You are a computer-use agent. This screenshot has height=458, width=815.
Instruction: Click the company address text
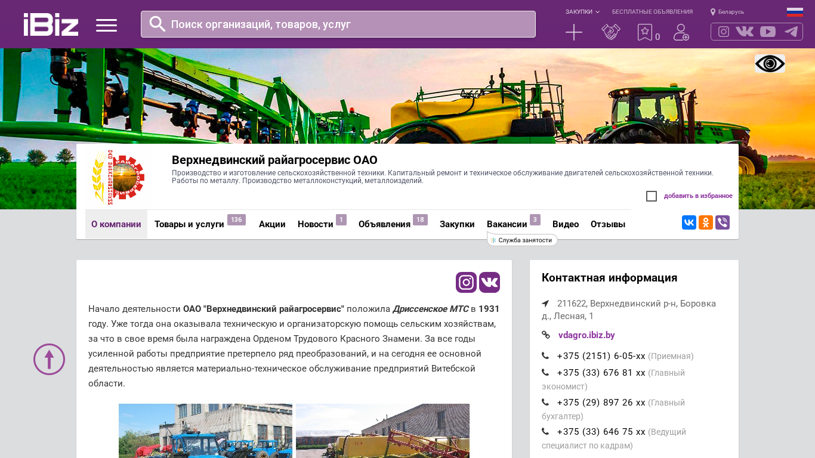[x=629, y=310]
